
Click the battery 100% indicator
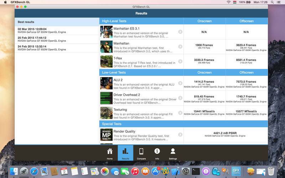(245, 2)
